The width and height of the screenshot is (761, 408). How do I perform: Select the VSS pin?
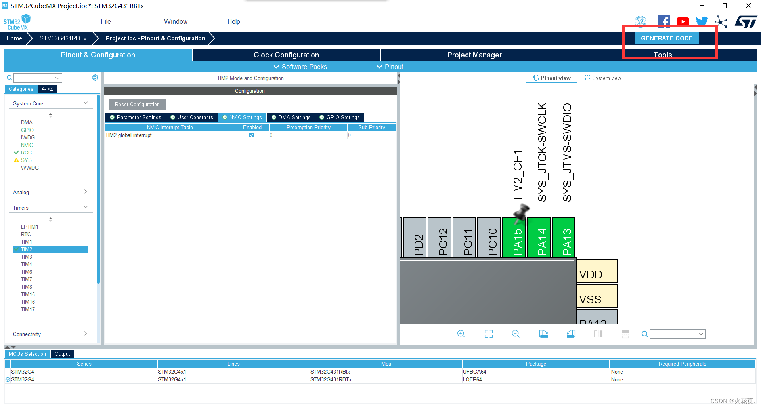[597, 296]
